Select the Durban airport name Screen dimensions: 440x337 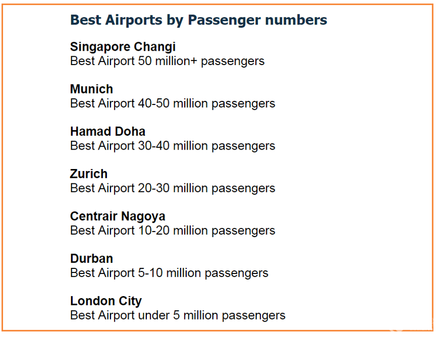coord(92,259)
